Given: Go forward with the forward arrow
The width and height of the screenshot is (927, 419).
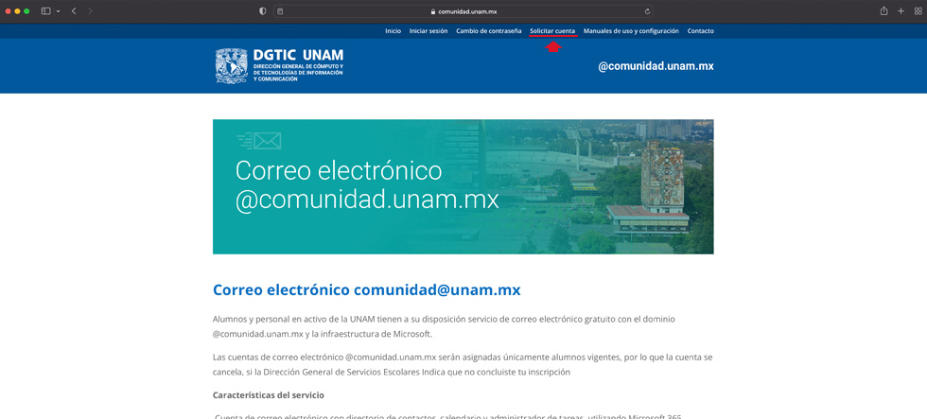Looking at the screenshot, I should point(90,11).
